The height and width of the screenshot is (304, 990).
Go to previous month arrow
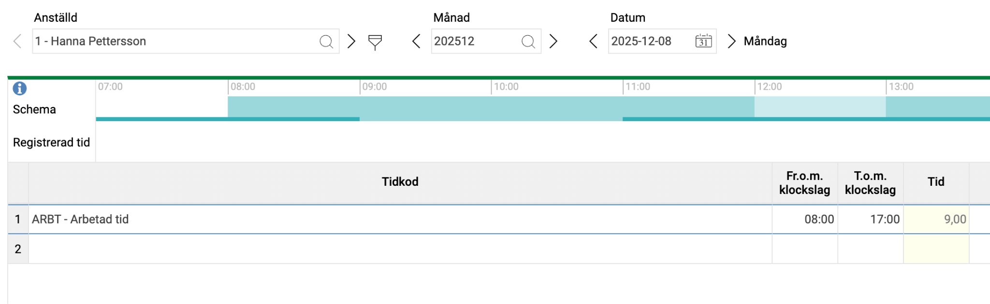click(x=416, y=41)
